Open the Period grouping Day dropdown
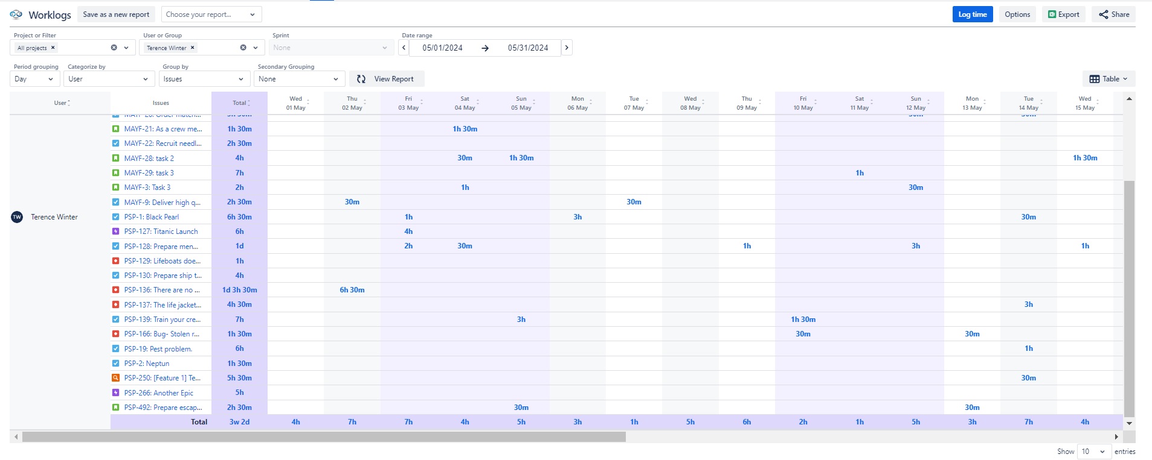This screenshot has height=460, width=1152. (34, 79)
